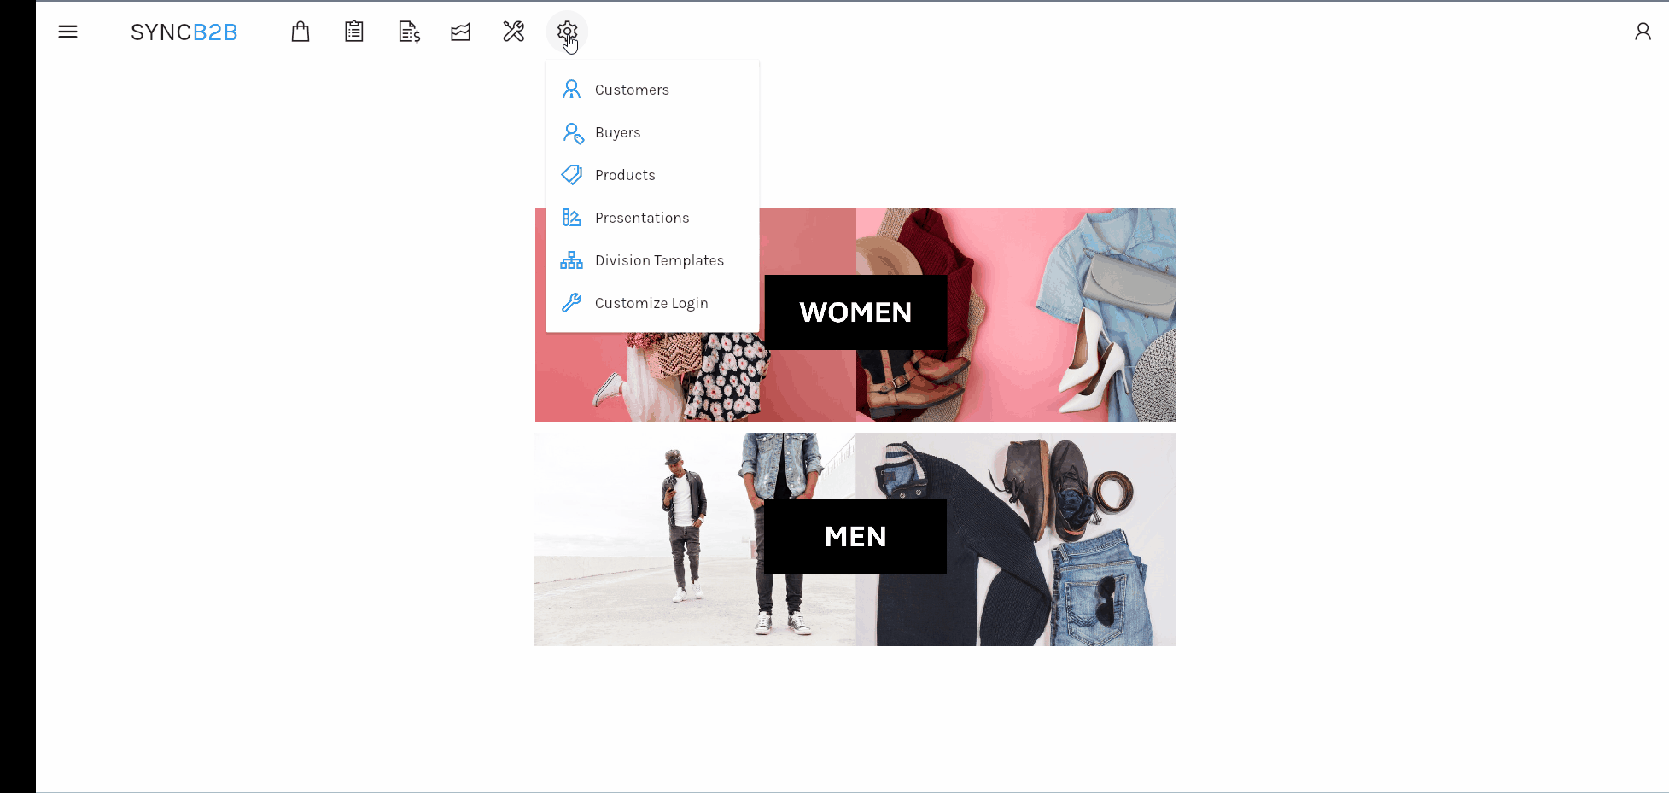
Task: Click the Buyers person-tag icon
Action: pos(573,133)
